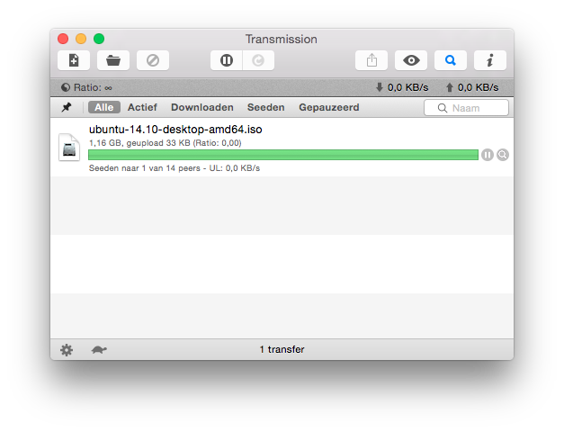564x432 pixels.
Task: Pause the ubuntu-14.10 torrent transfer
Action: coord(488,155)
